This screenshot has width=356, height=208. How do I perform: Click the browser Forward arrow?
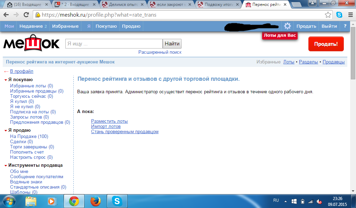[16, 15]
